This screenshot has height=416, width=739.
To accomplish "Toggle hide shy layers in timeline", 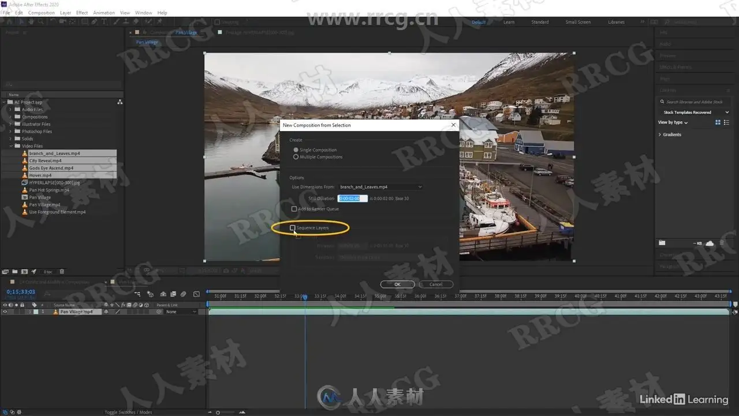I will coord(163,294).
